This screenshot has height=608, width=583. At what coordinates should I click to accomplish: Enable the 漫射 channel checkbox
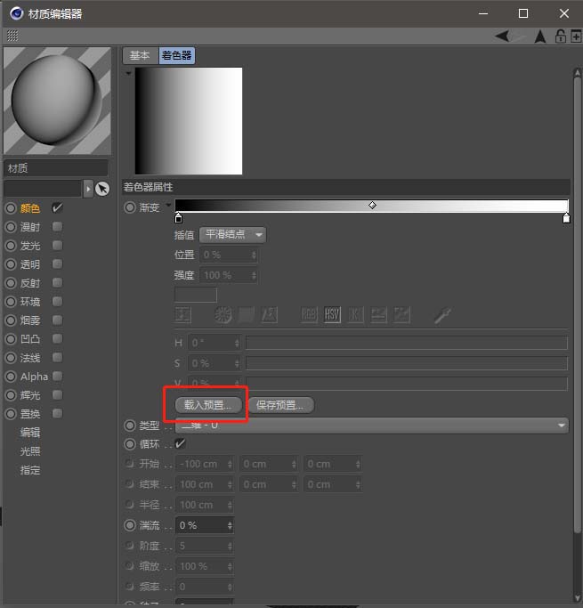[57, 226]
